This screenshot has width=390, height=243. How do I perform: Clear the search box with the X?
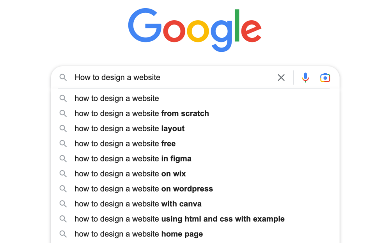coord(281,77)
